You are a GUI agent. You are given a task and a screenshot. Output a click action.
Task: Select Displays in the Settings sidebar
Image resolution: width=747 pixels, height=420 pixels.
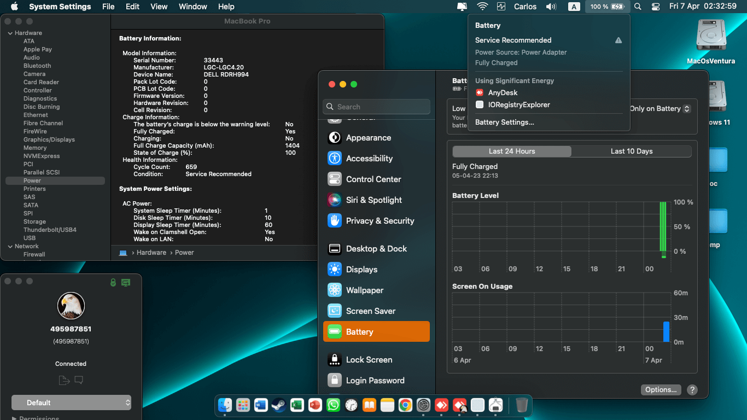point(377,270)
